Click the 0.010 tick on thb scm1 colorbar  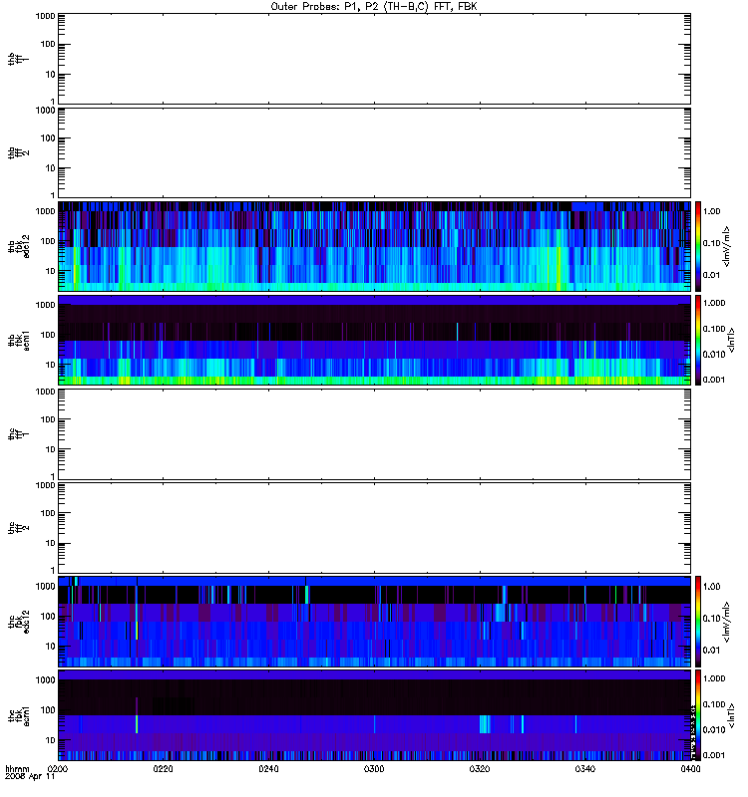click(x=714, y=355)
